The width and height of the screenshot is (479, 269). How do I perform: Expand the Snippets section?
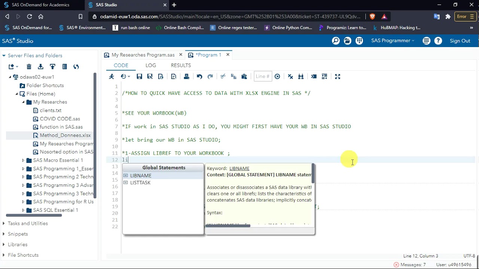click(4, 234)
